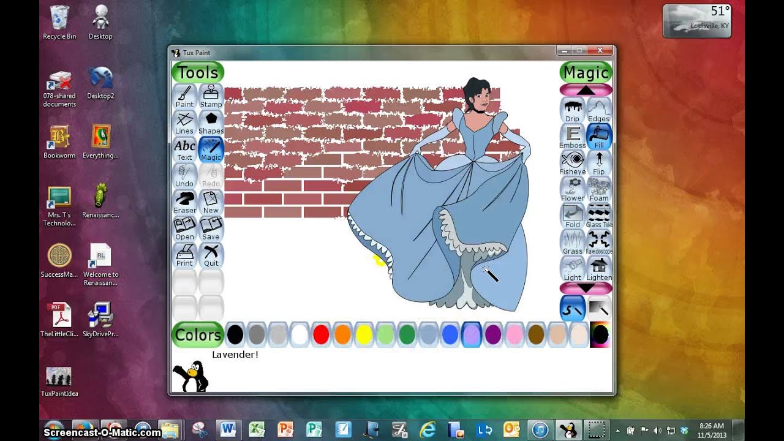Click taskbar clock showing 8:26 AM
The height and width of the screenshot is (441, 784).
click(711, 430)
